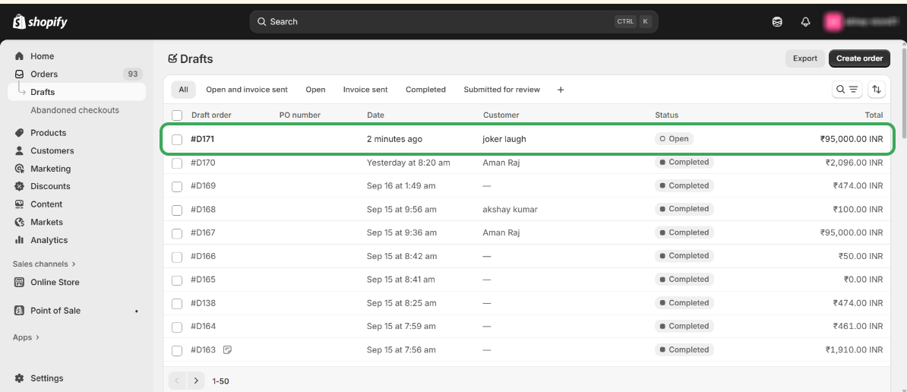Go to next page of drafts
The image size is (907, 392).
click(196, 381)
